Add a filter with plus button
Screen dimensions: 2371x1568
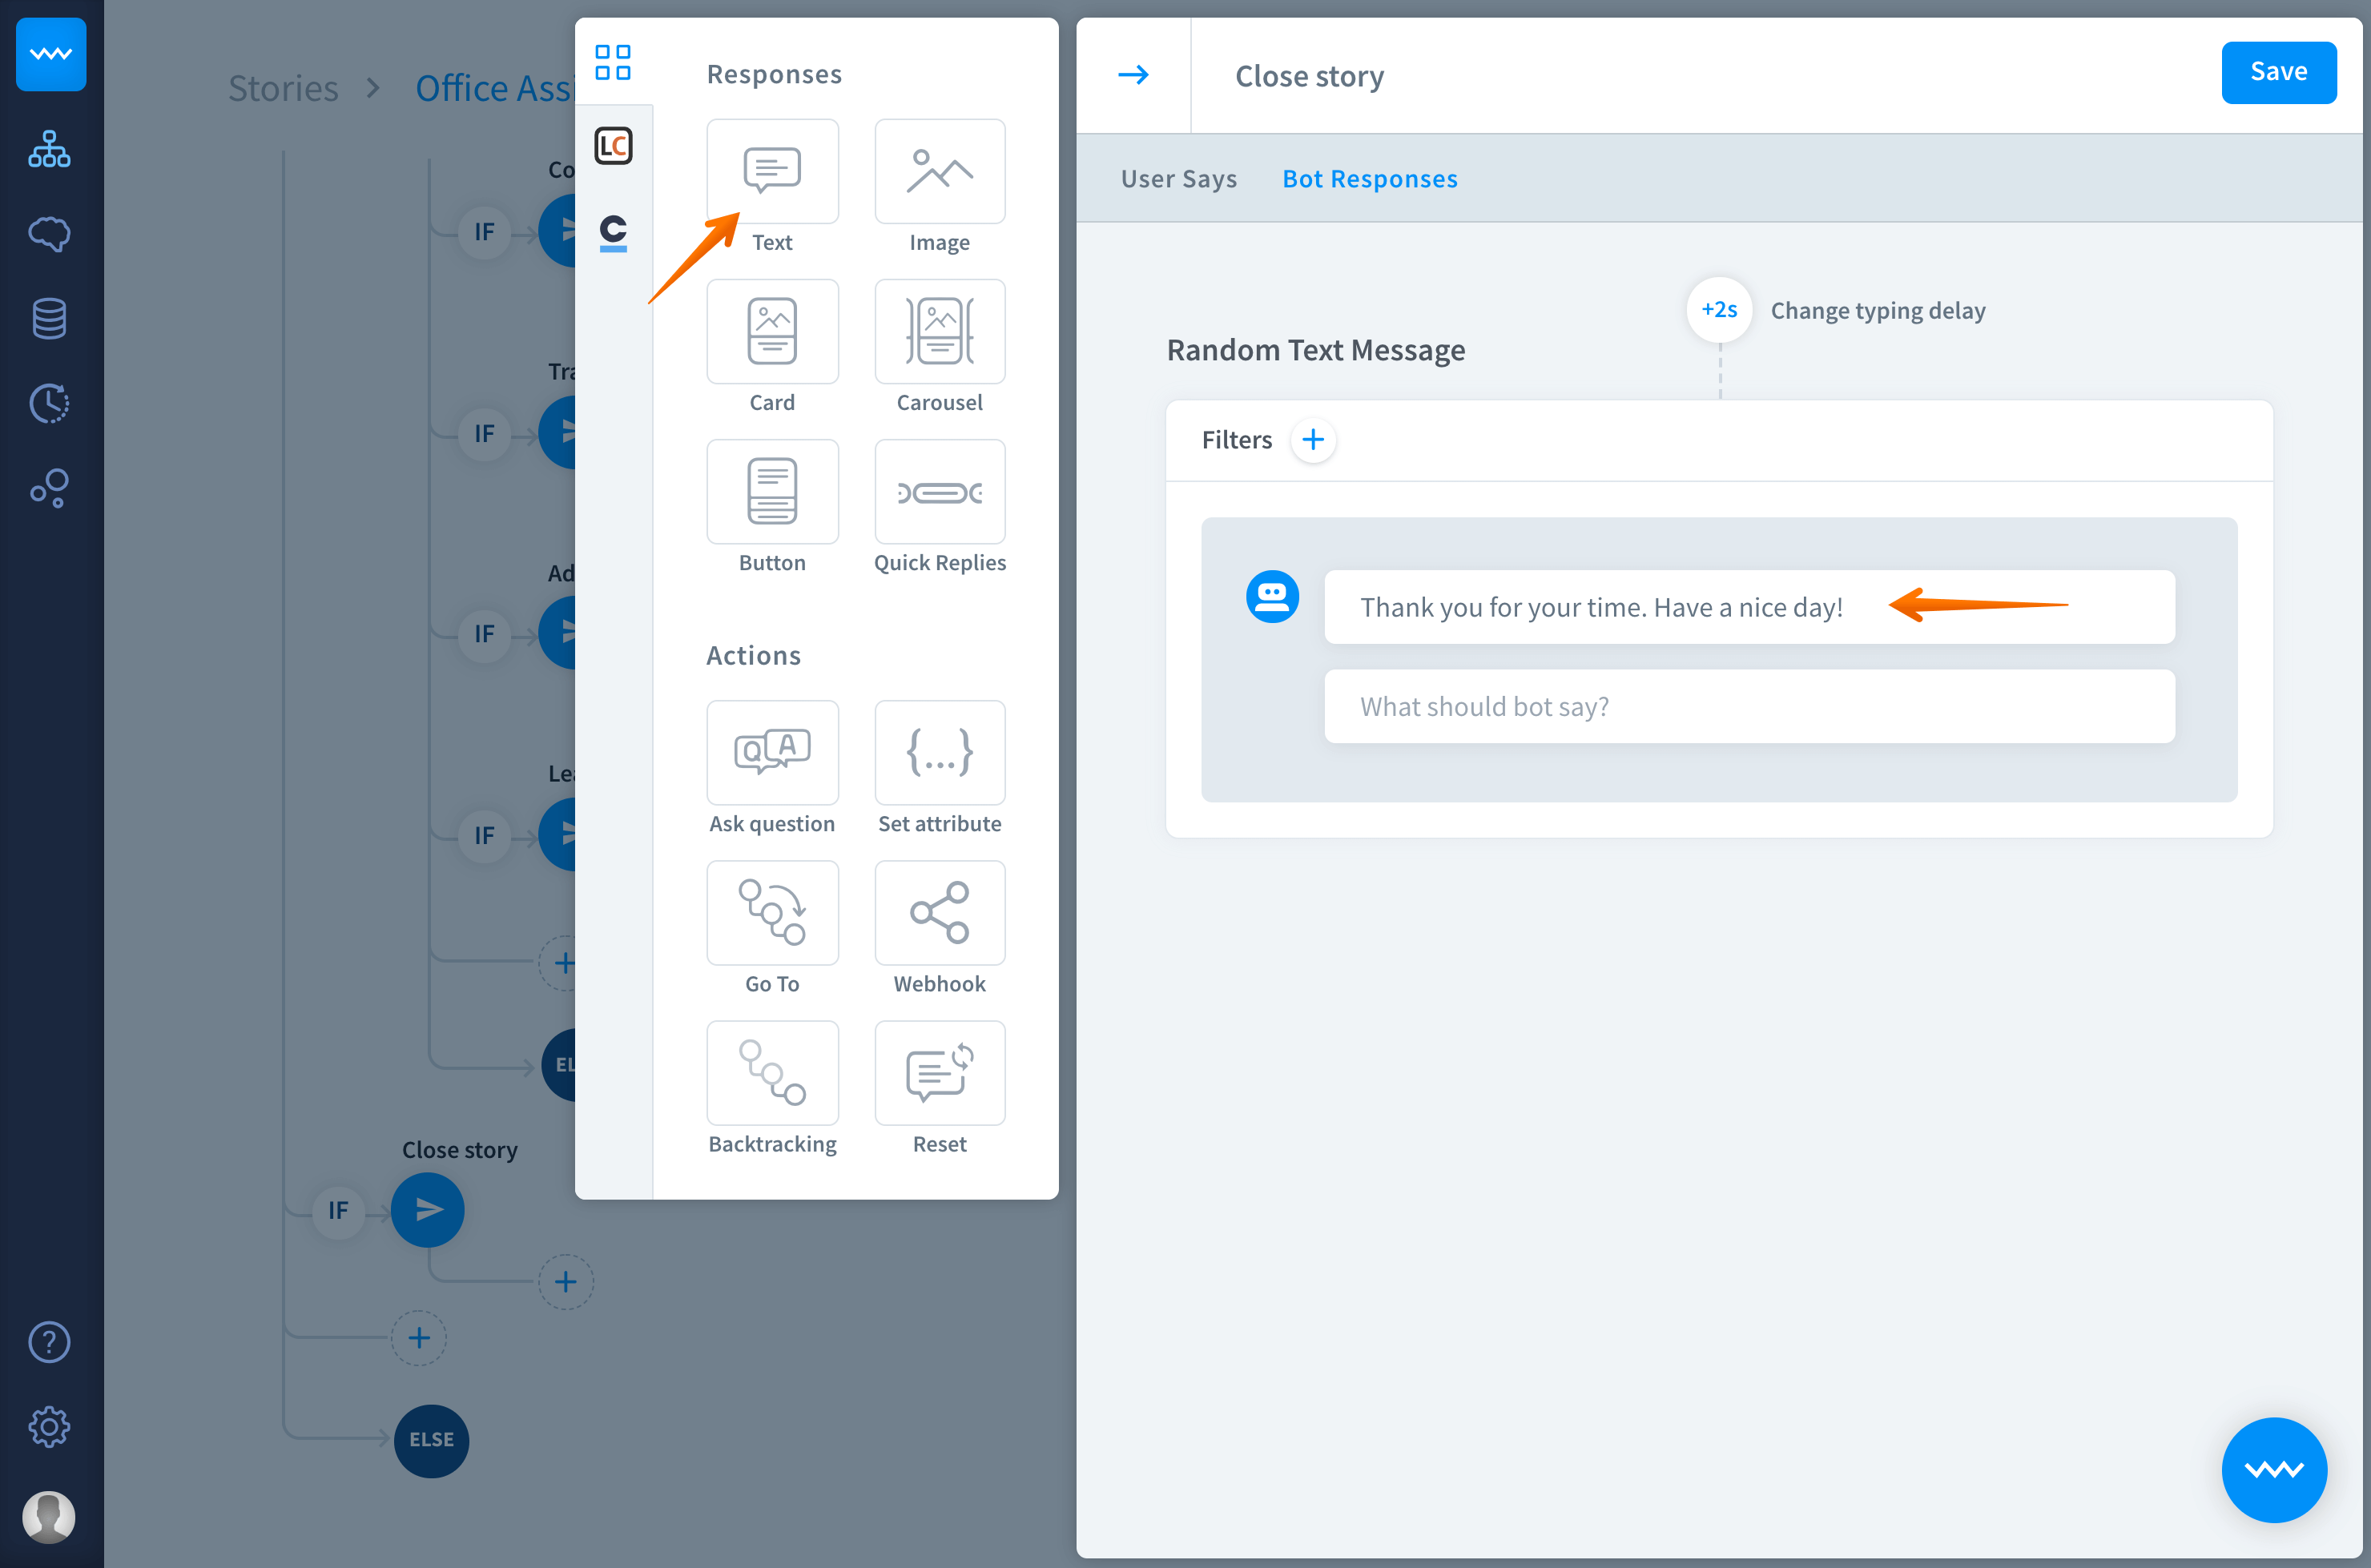pos(1312,440)
